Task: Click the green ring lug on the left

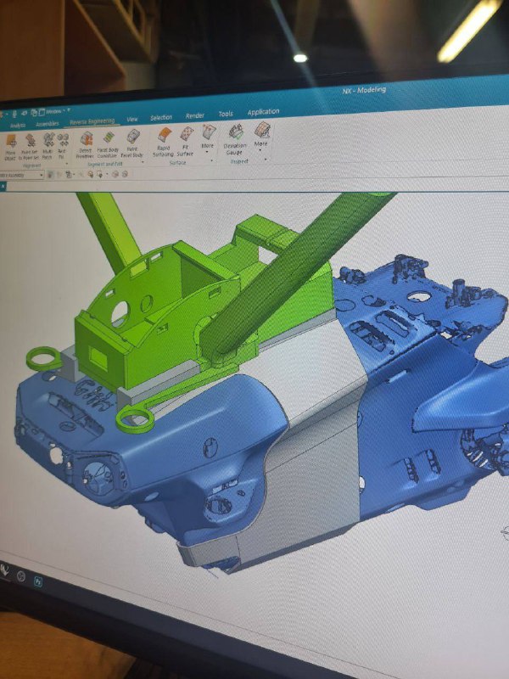Action: coord(43,358)
